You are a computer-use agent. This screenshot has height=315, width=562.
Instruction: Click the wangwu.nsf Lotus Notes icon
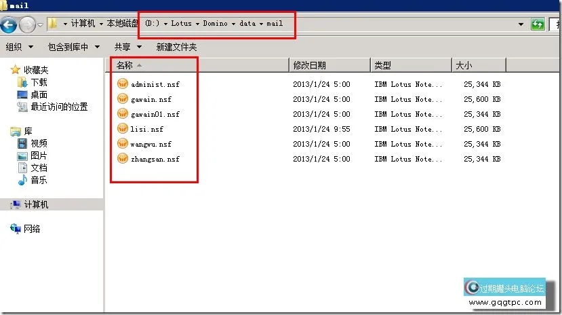tap(123, 143)
